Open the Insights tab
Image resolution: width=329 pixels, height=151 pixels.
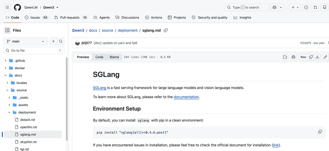point(242,17)
